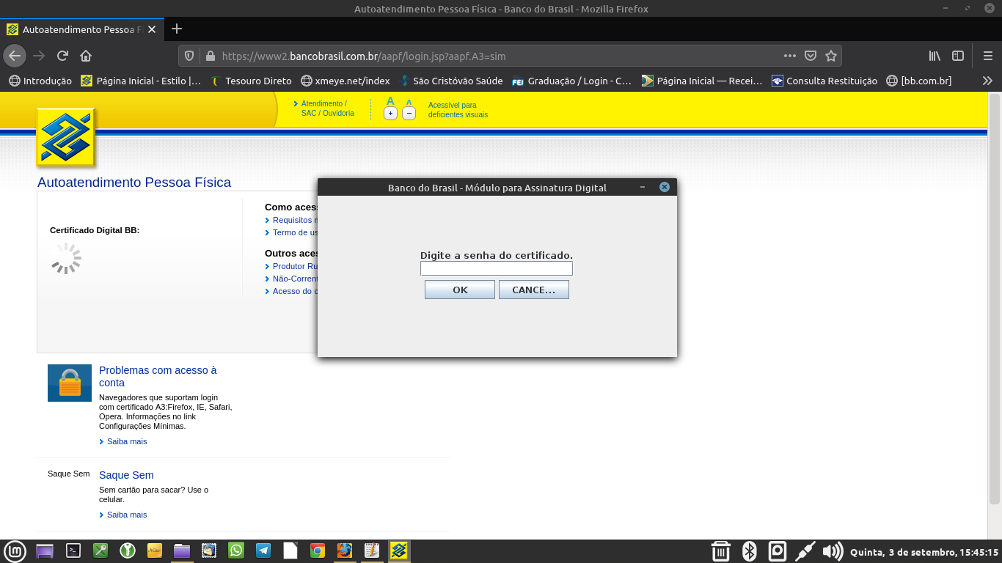Viewport: 1002px width, 563px height.
Task: Click Saiba mais under Problemas com acesso
Action: click(x=127, y=441)
